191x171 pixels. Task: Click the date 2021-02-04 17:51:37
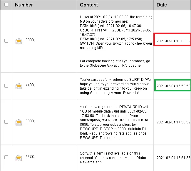pyautogui.click(x=173, y=157)
